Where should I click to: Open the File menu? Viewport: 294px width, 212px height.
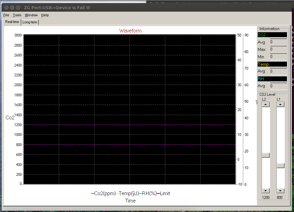6,15
